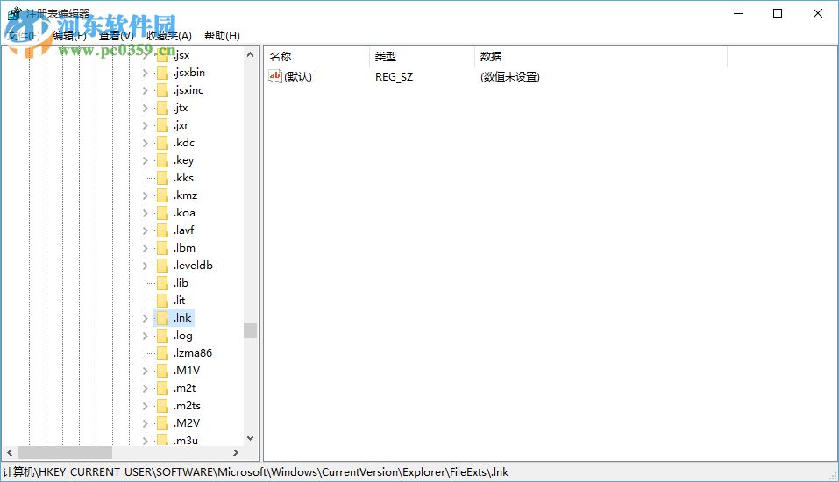Select the .m2t registry key label

185,388
